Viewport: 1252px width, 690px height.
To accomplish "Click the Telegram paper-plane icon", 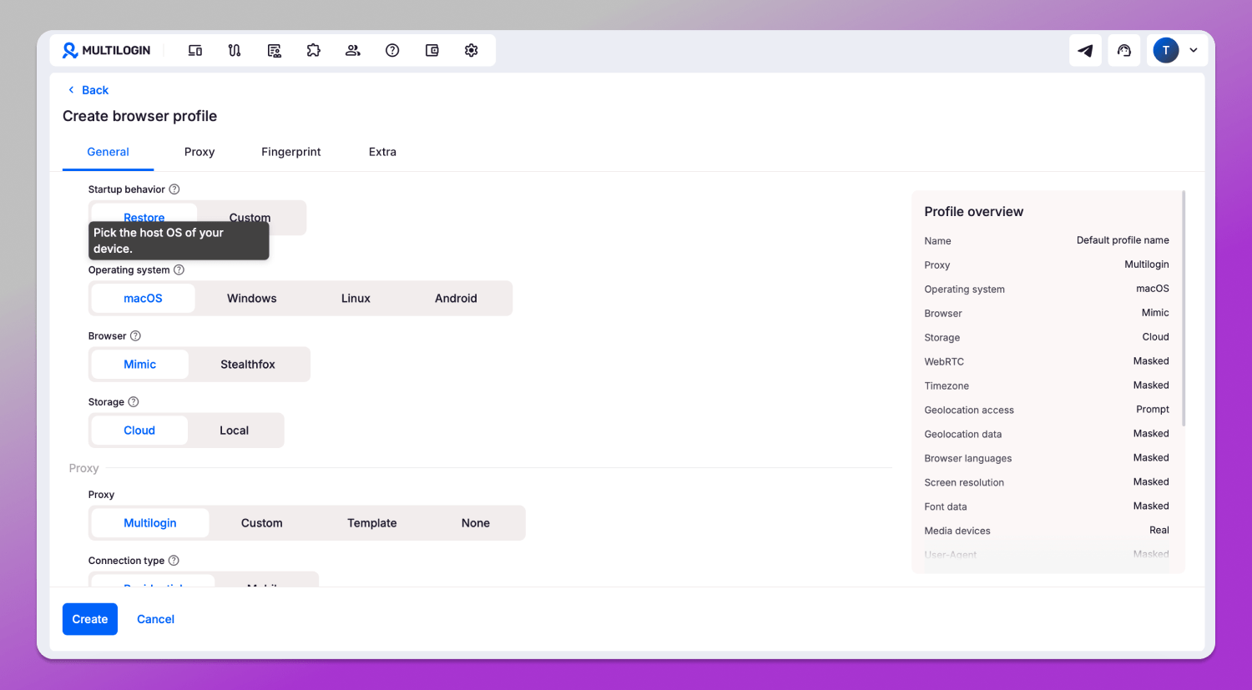I will tap(1085, 50).
